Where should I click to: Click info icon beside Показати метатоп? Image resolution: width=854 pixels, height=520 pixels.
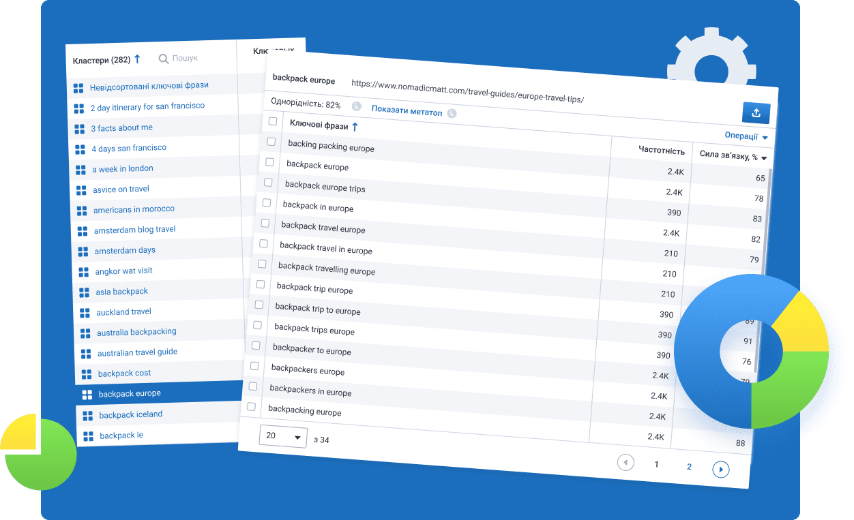pos(452,113)
